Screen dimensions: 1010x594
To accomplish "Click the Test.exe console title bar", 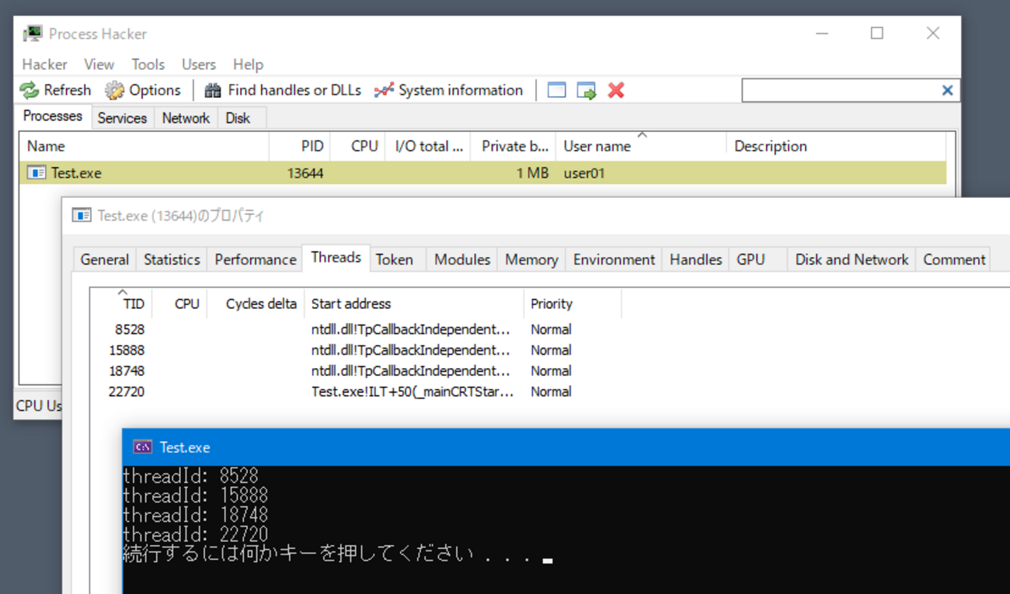I will pyautogui.click(x=566, y=446).
